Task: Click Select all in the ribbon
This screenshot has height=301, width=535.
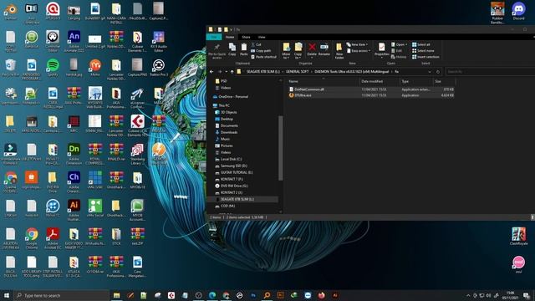Action: [x=421, y=44]
